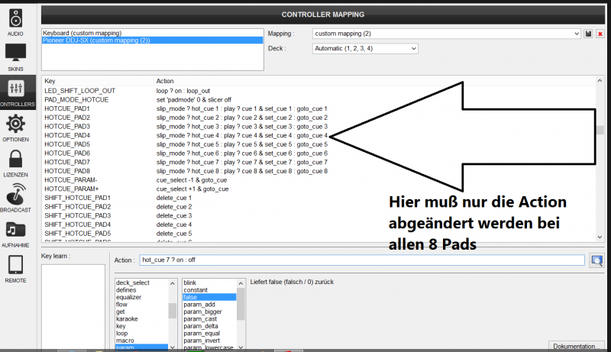Open the Dokumentation button
The image size is (611, 352).
click(x=576, y=346)
